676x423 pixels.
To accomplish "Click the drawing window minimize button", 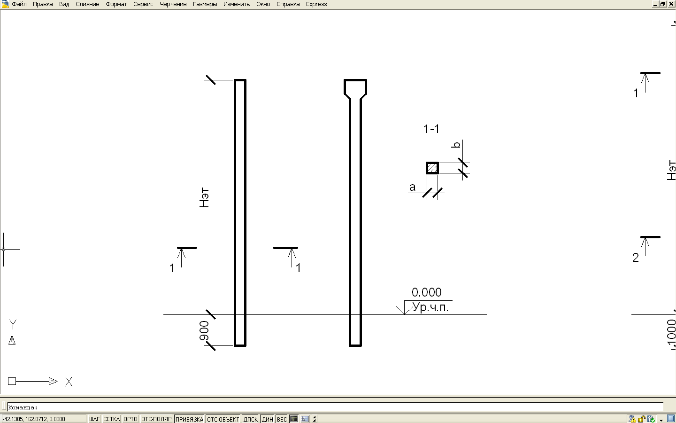I will tap(655, 4).
